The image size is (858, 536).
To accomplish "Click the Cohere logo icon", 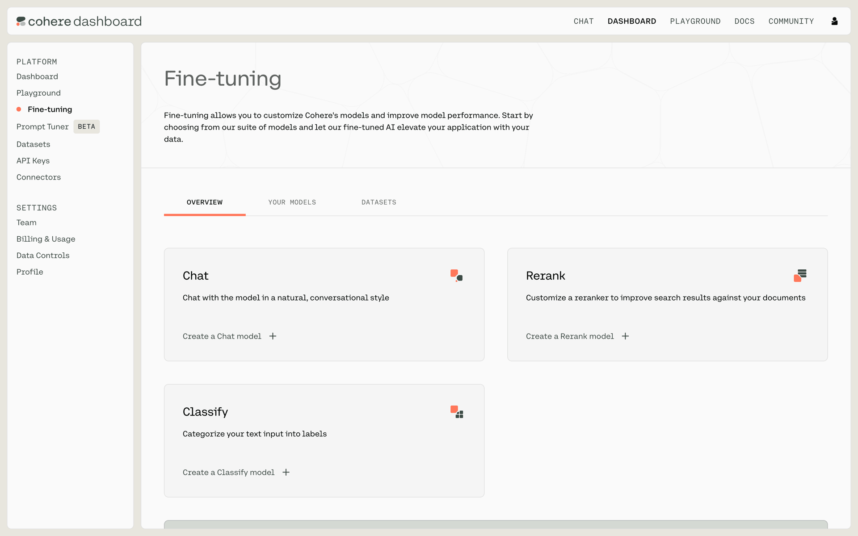I will click(21, 21).
